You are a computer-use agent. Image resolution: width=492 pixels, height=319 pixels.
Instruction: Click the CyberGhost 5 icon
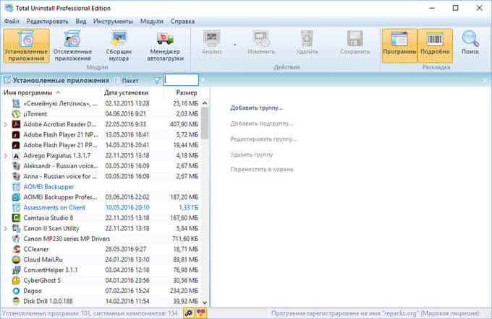(16, 281)
